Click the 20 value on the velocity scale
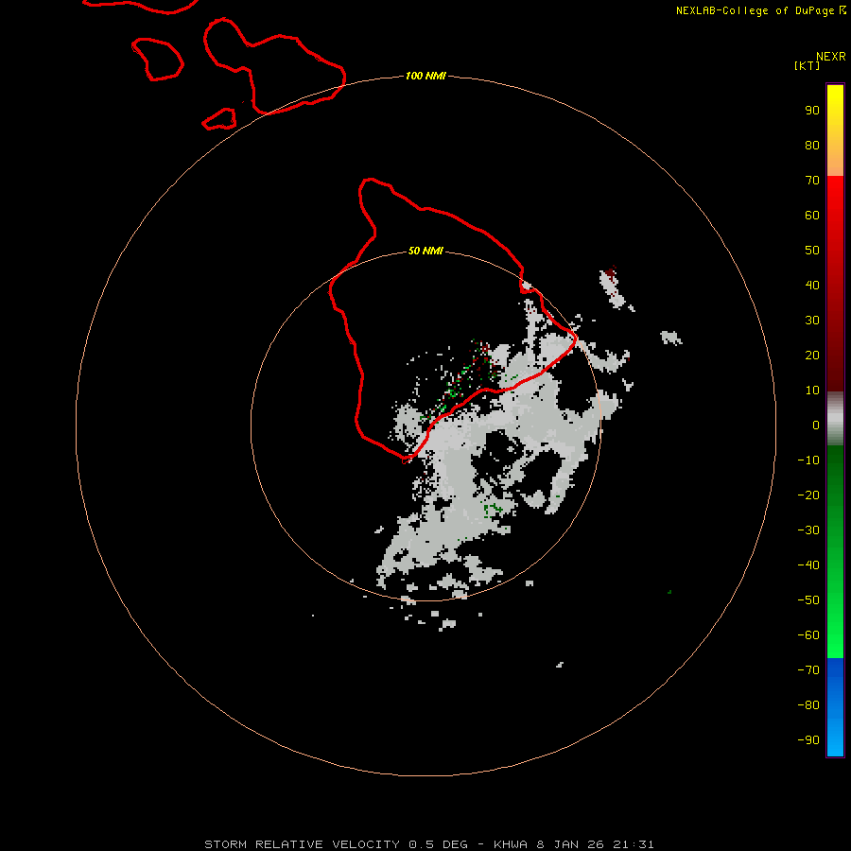Image resolution: width=851 pixels, height=851 pixels. pyautogui.click(x=812, y=356)
